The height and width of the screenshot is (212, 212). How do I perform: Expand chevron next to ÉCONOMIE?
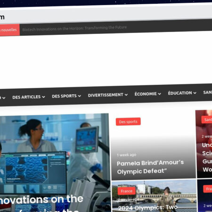pos(160,94)
